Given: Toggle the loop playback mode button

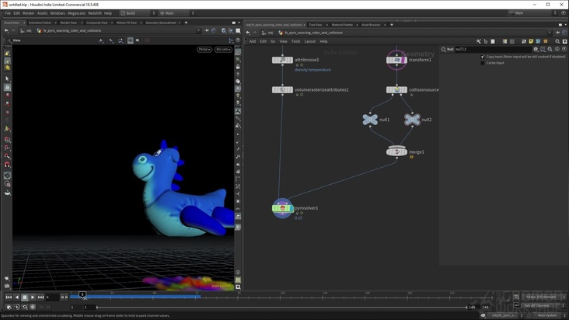Looking at the screenshot, I should pos(25,307).
